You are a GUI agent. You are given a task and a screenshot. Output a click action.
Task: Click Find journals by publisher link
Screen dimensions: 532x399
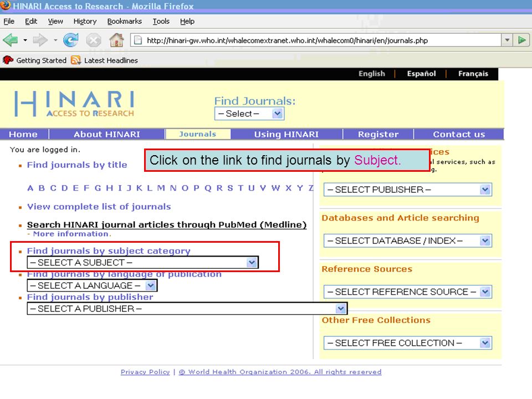[90, 297]
